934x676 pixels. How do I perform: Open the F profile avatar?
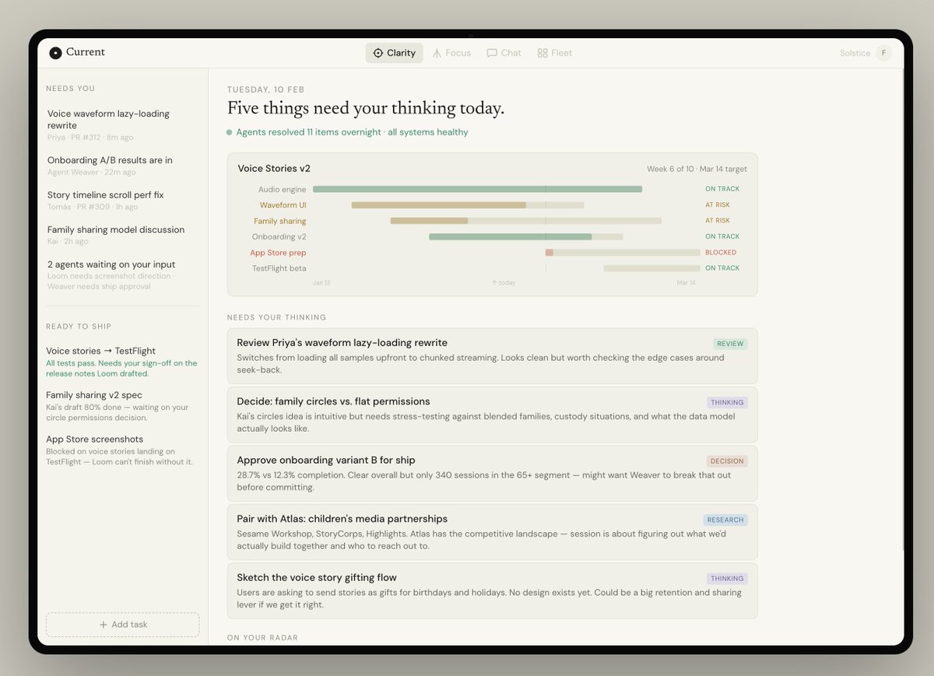coord(883,53)
